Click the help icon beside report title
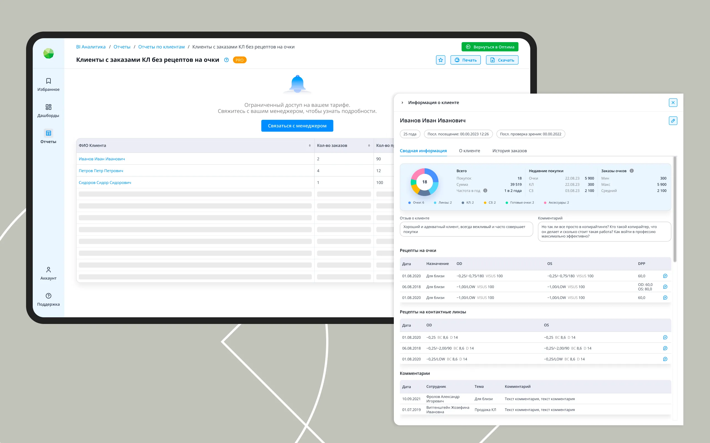 [226, 60]
